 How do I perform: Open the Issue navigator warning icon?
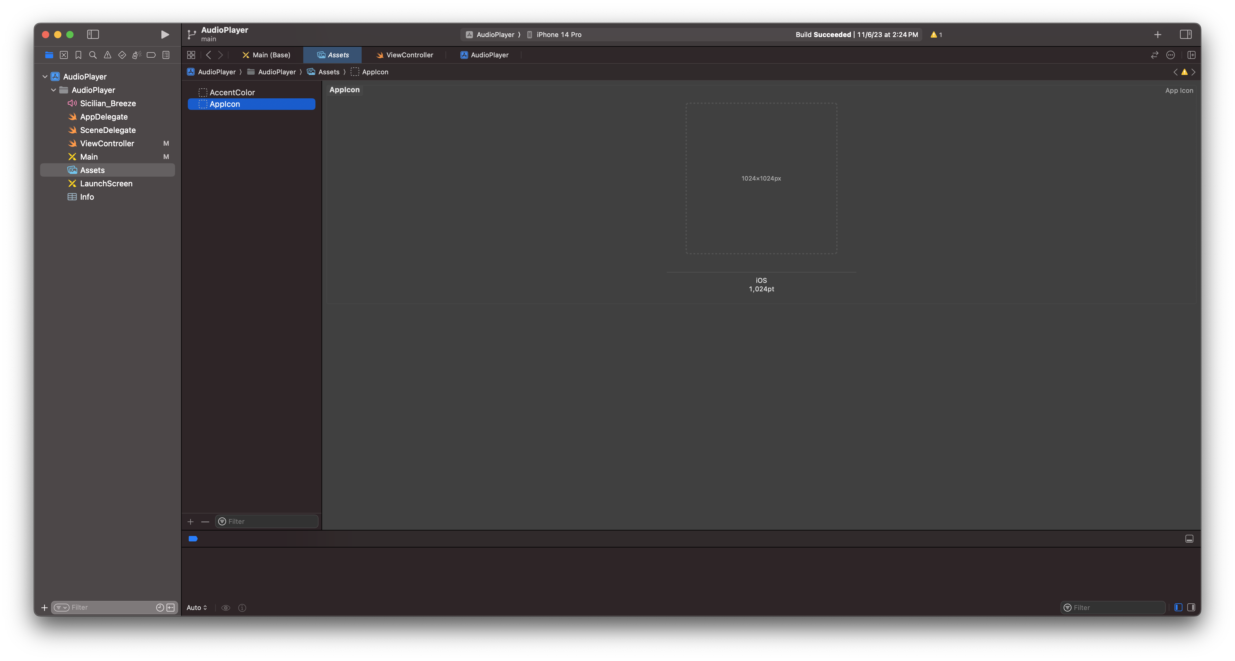(107, 55)
